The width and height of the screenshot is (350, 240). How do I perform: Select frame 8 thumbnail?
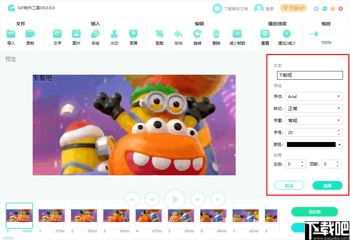click(x=271, y=216)
